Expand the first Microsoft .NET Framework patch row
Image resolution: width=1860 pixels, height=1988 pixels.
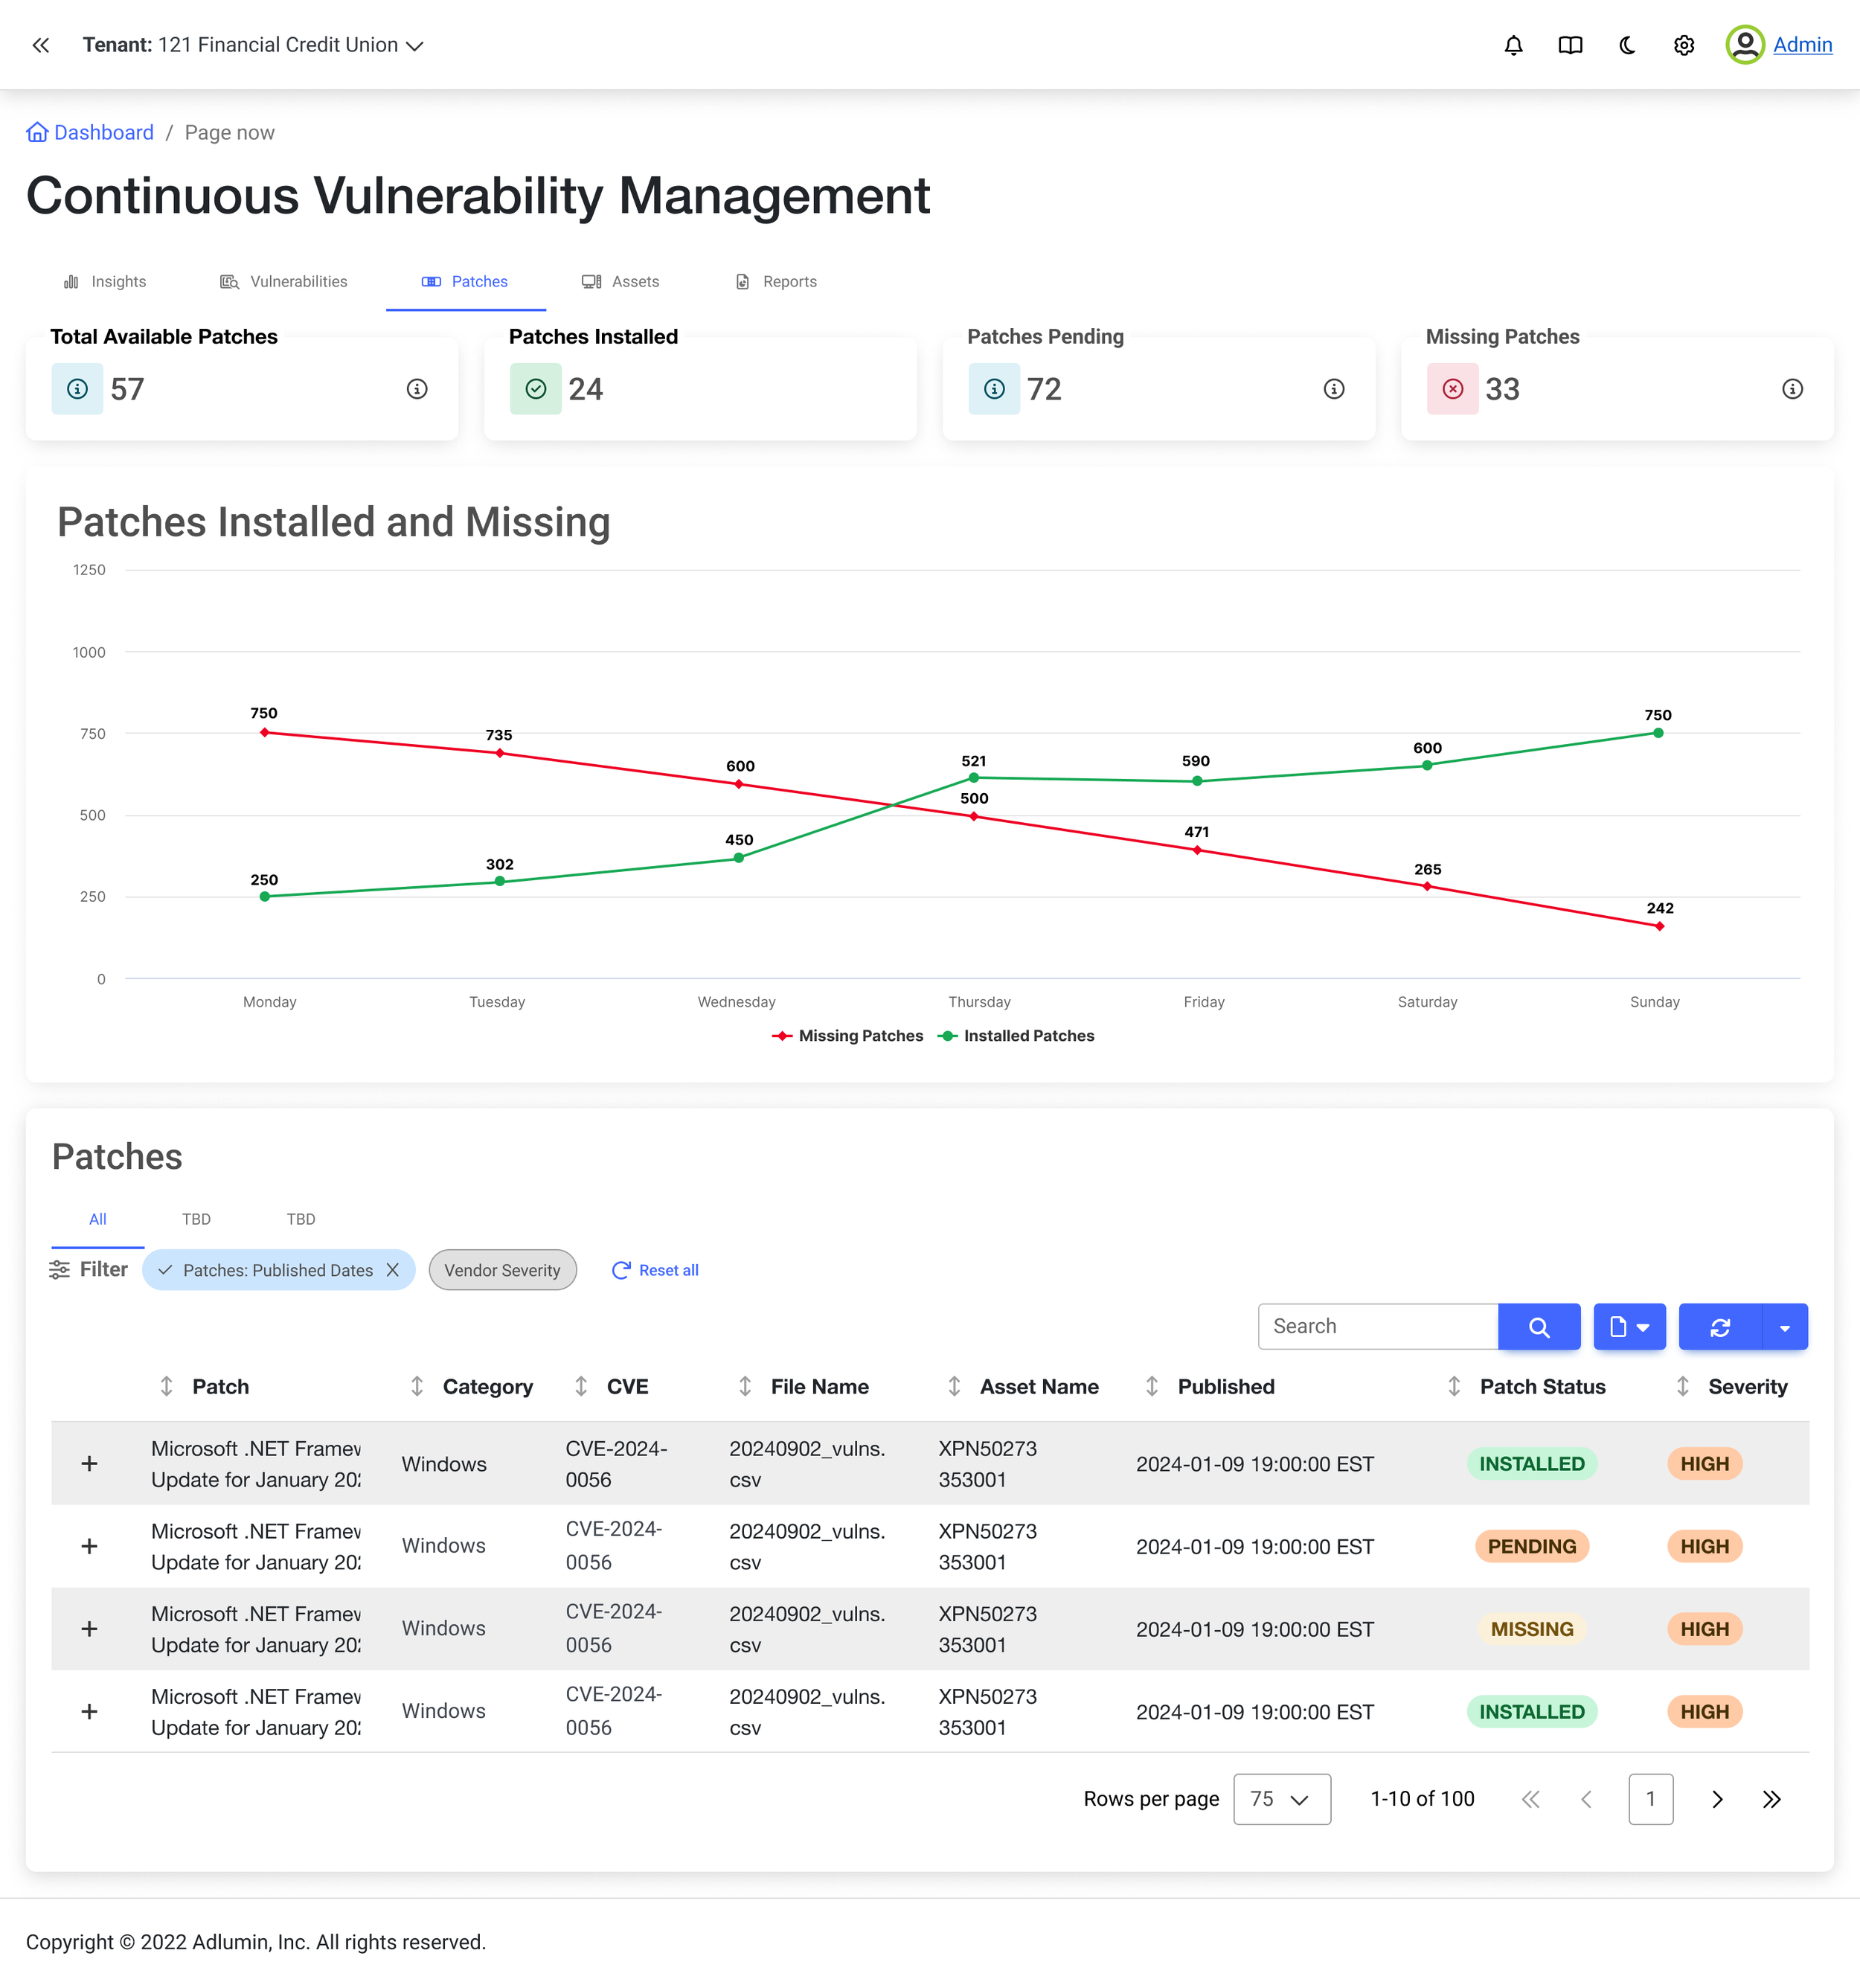[x=88, y=1463]
